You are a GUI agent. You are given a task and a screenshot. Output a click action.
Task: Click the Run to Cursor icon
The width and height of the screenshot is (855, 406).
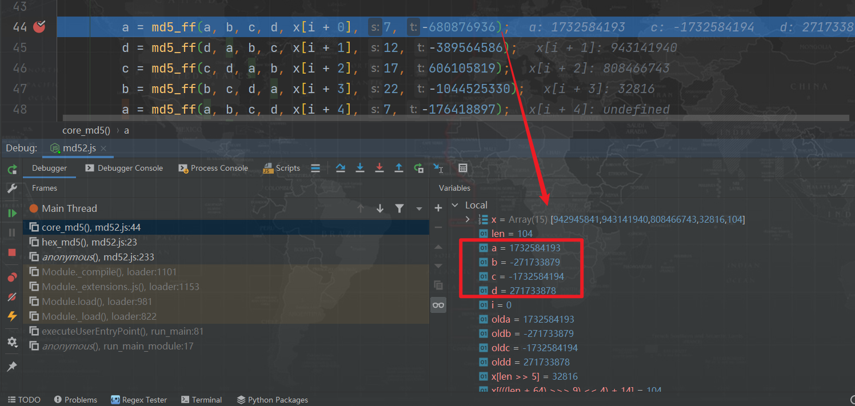[x=438, y=168]
